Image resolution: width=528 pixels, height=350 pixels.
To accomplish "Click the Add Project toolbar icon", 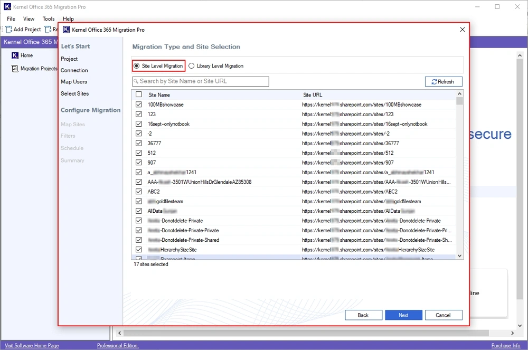I will [x=9, y=30].
